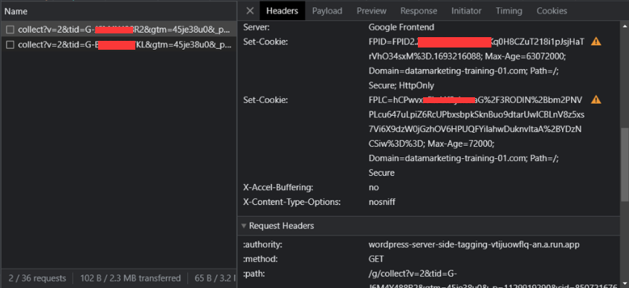
Task: Select the first collect request row
Action: point(118,30)
